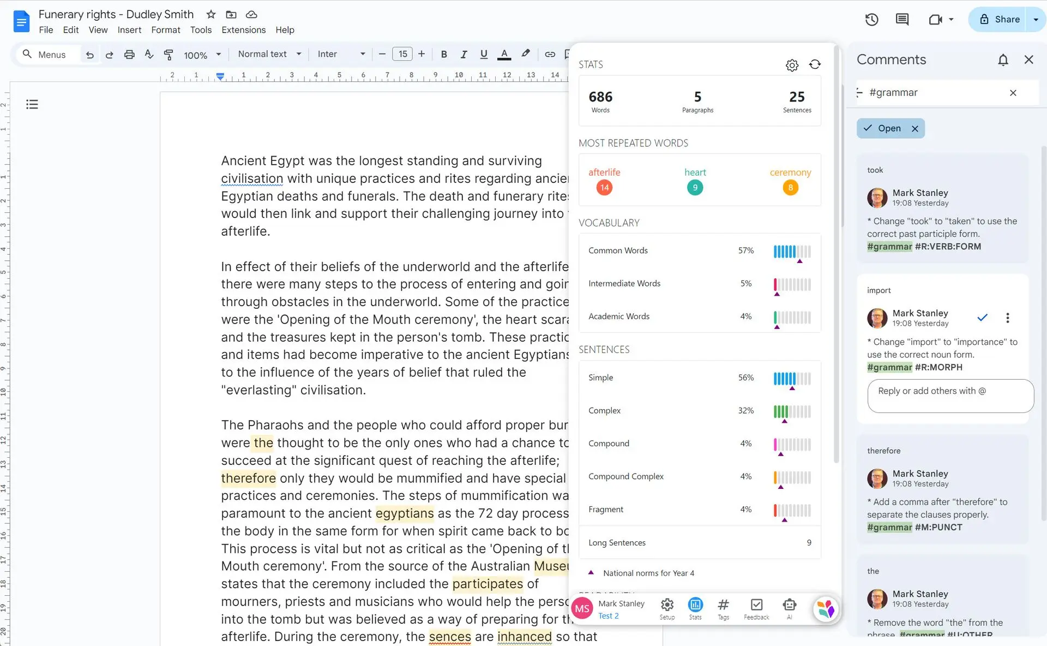1047x646 pixels.
Task: Open the Menus search control
Action: [47, 55]
